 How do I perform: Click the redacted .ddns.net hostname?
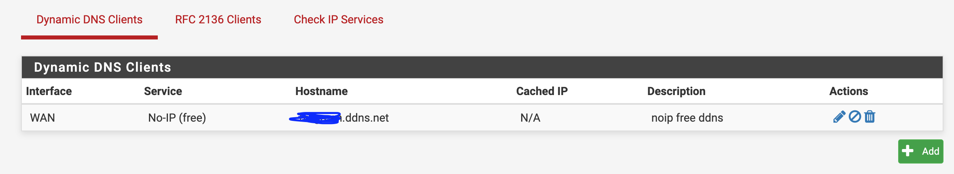pyautogui.click(x=339, y=118)
